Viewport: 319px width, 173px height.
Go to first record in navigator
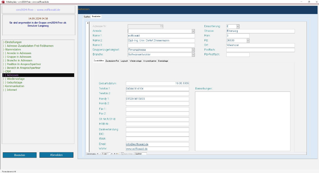click(x=98, y=154)
